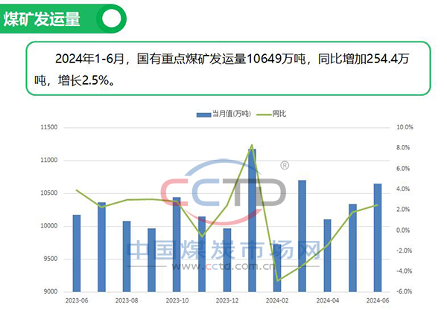Select the 2023-06 bar at the far left
The image size is (447, 310).
click(x=77, y=253)
